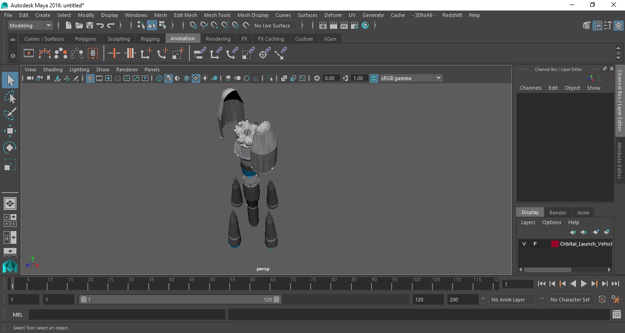The height and width of the screenshot is (333, 625).
Task: Toggle layer visibility V box
Action: click(x=524, y=244)
